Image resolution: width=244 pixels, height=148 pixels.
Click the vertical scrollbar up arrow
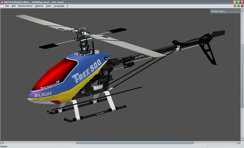[242, 10]
